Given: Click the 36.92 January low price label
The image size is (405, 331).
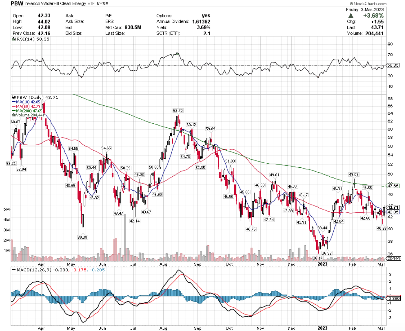Looking at the screenshot, I should 327,253.
